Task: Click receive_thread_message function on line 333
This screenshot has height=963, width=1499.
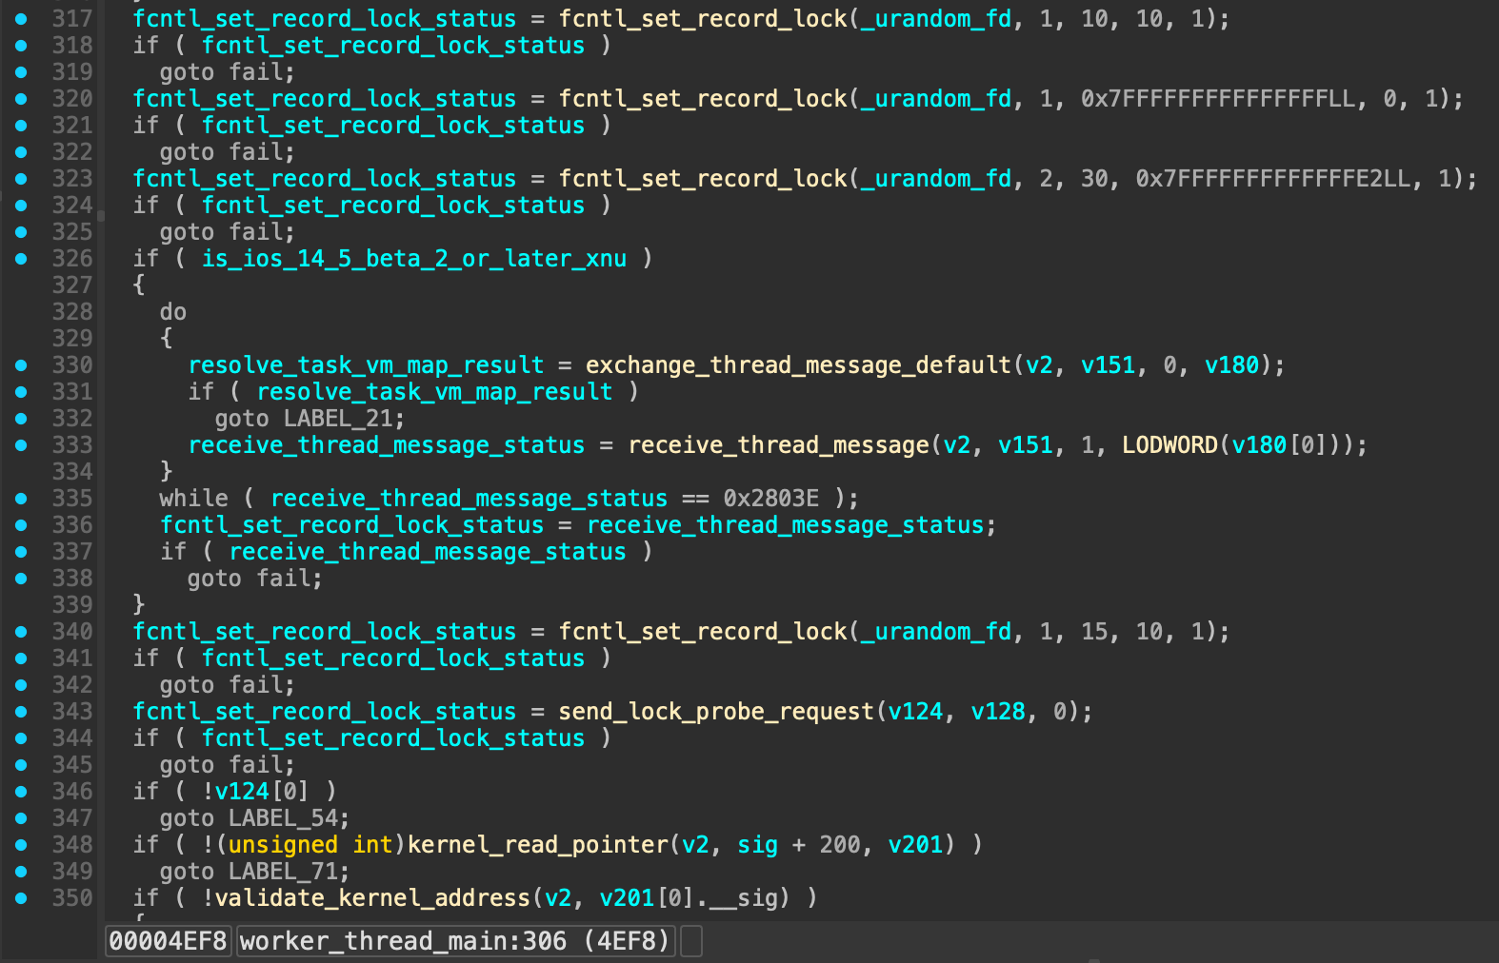Action: click(778, 445)
